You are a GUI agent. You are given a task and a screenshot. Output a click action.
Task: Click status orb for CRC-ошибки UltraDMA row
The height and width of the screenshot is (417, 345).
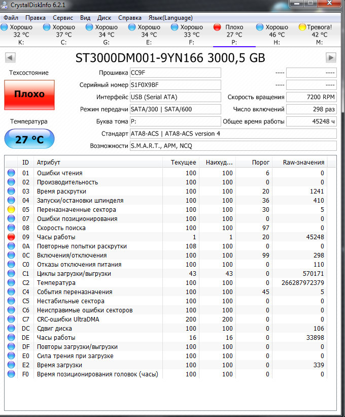(x=11, y=319)
